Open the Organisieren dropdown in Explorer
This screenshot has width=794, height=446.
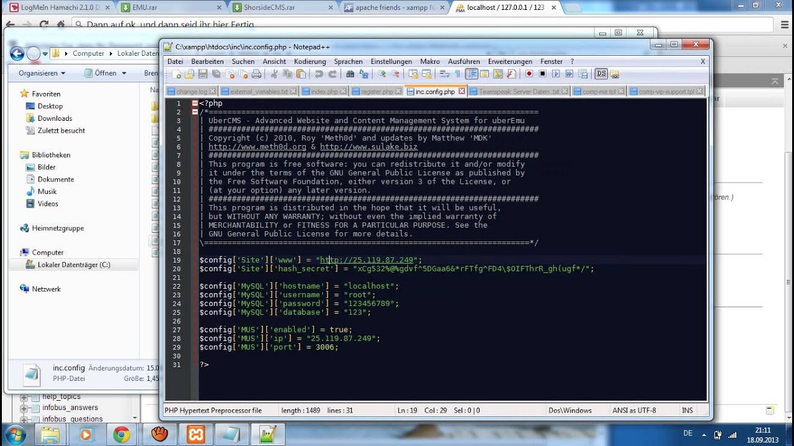[x=42, y=73]
